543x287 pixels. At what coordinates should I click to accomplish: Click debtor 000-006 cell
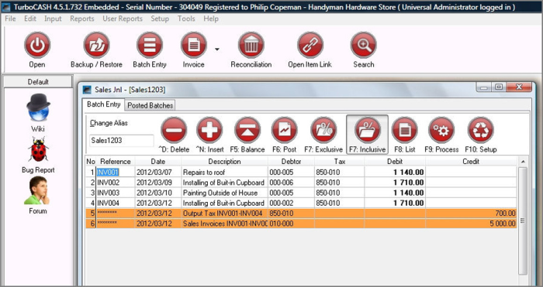point(291,183)
